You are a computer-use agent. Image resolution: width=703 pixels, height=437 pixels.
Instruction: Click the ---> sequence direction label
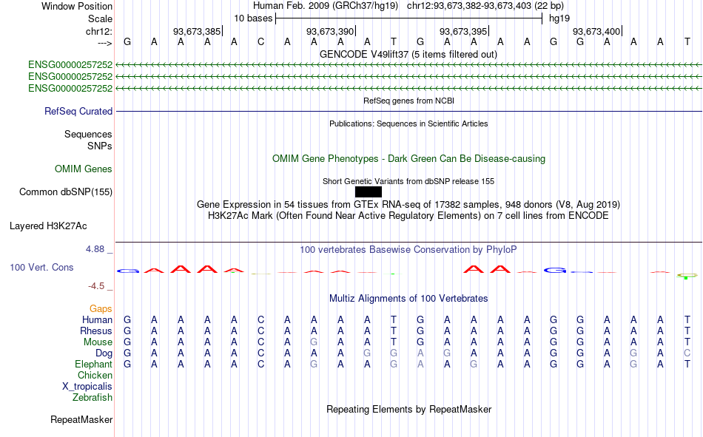[105, 43]
